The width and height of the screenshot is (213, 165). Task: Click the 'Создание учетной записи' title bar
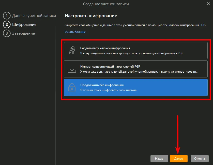[x=106, y=4]
